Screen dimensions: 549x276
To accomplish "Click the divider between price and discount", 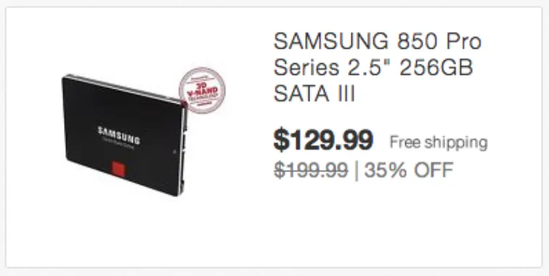I will [x=357, y=171].
